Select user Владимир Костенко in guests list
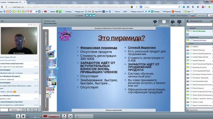The image size is (213, 119). click(x=199, y=67)
